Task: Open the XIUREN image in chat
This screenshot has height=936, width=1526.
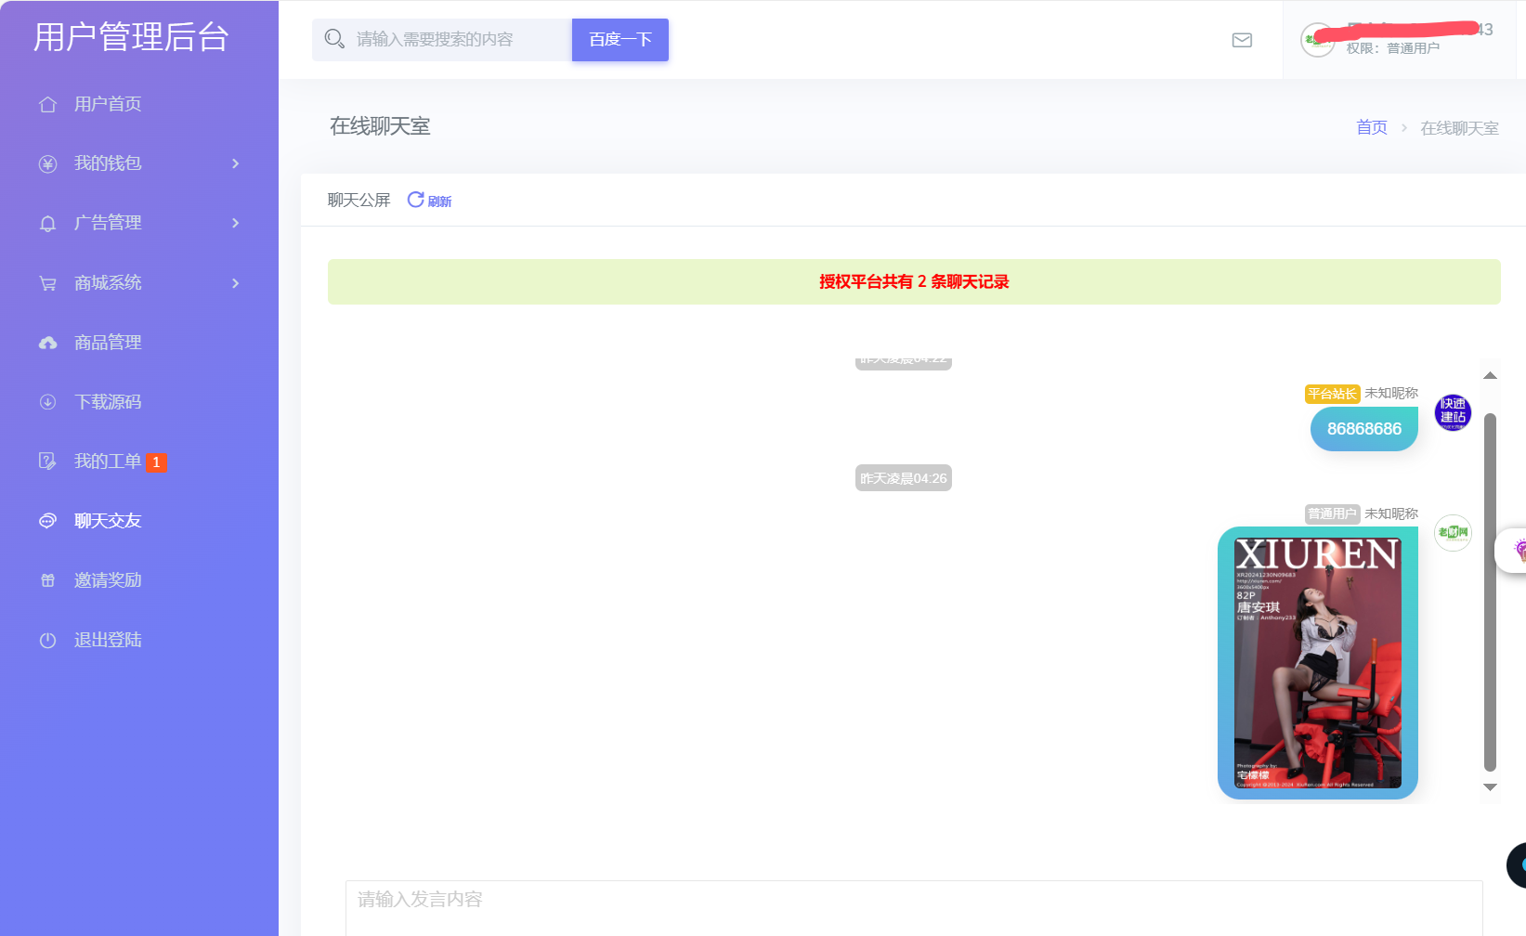Action: 1317,663
